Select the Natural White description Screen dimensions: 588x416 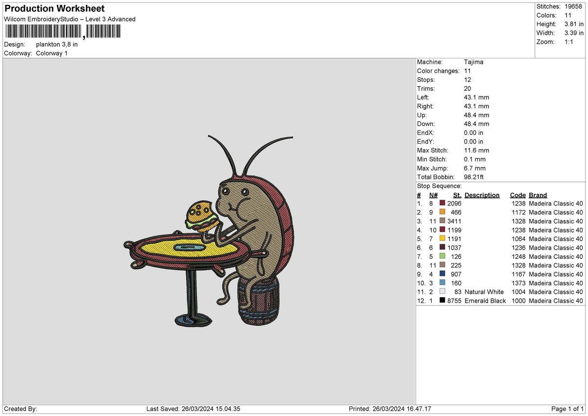click(x=484, y=291)
